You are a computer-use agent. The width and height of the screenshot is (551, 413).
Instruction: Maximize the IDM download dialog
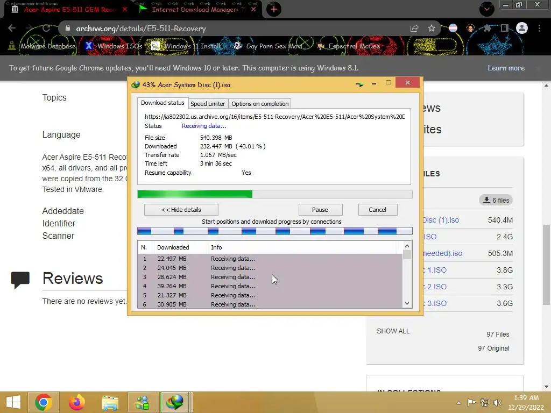pos(388,83)
